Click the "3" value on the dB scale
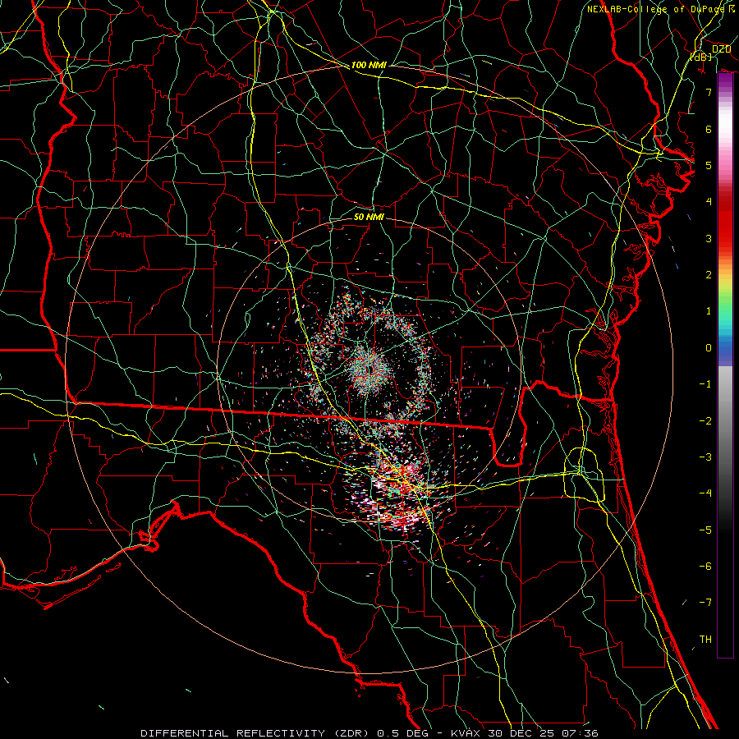 coord(709,238)
